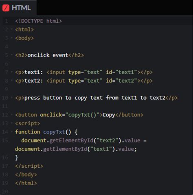Click the 'Copy' button label text in code
The width and height of the screenshot is (193, 195).
(x=109, y=115)
